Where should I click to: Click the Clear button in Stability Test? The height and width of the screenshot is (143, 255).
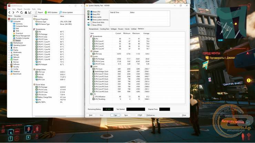(115, 115)
